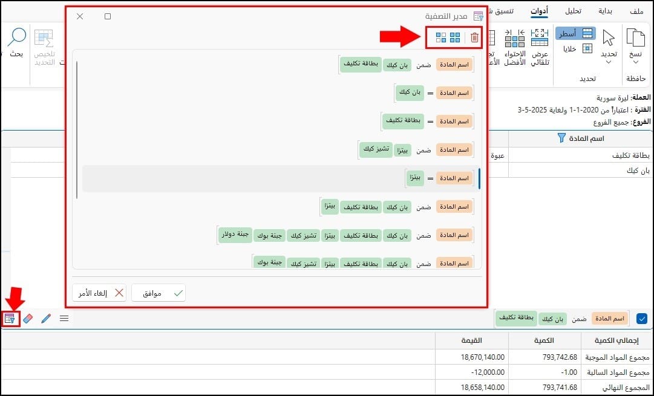
Task: Click the إلغاء الأمر cancel button
Action: tap(99, 293)
